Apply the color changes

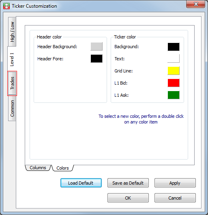pyautogui.click(x=175, y=183)
